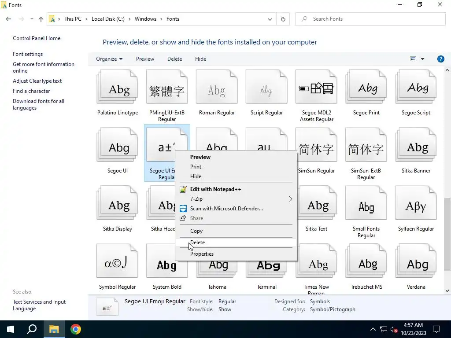The width and height of the screenshot is (451, 338).
Task: Expand the address bar history dropdown
Action: pos(270,19)
